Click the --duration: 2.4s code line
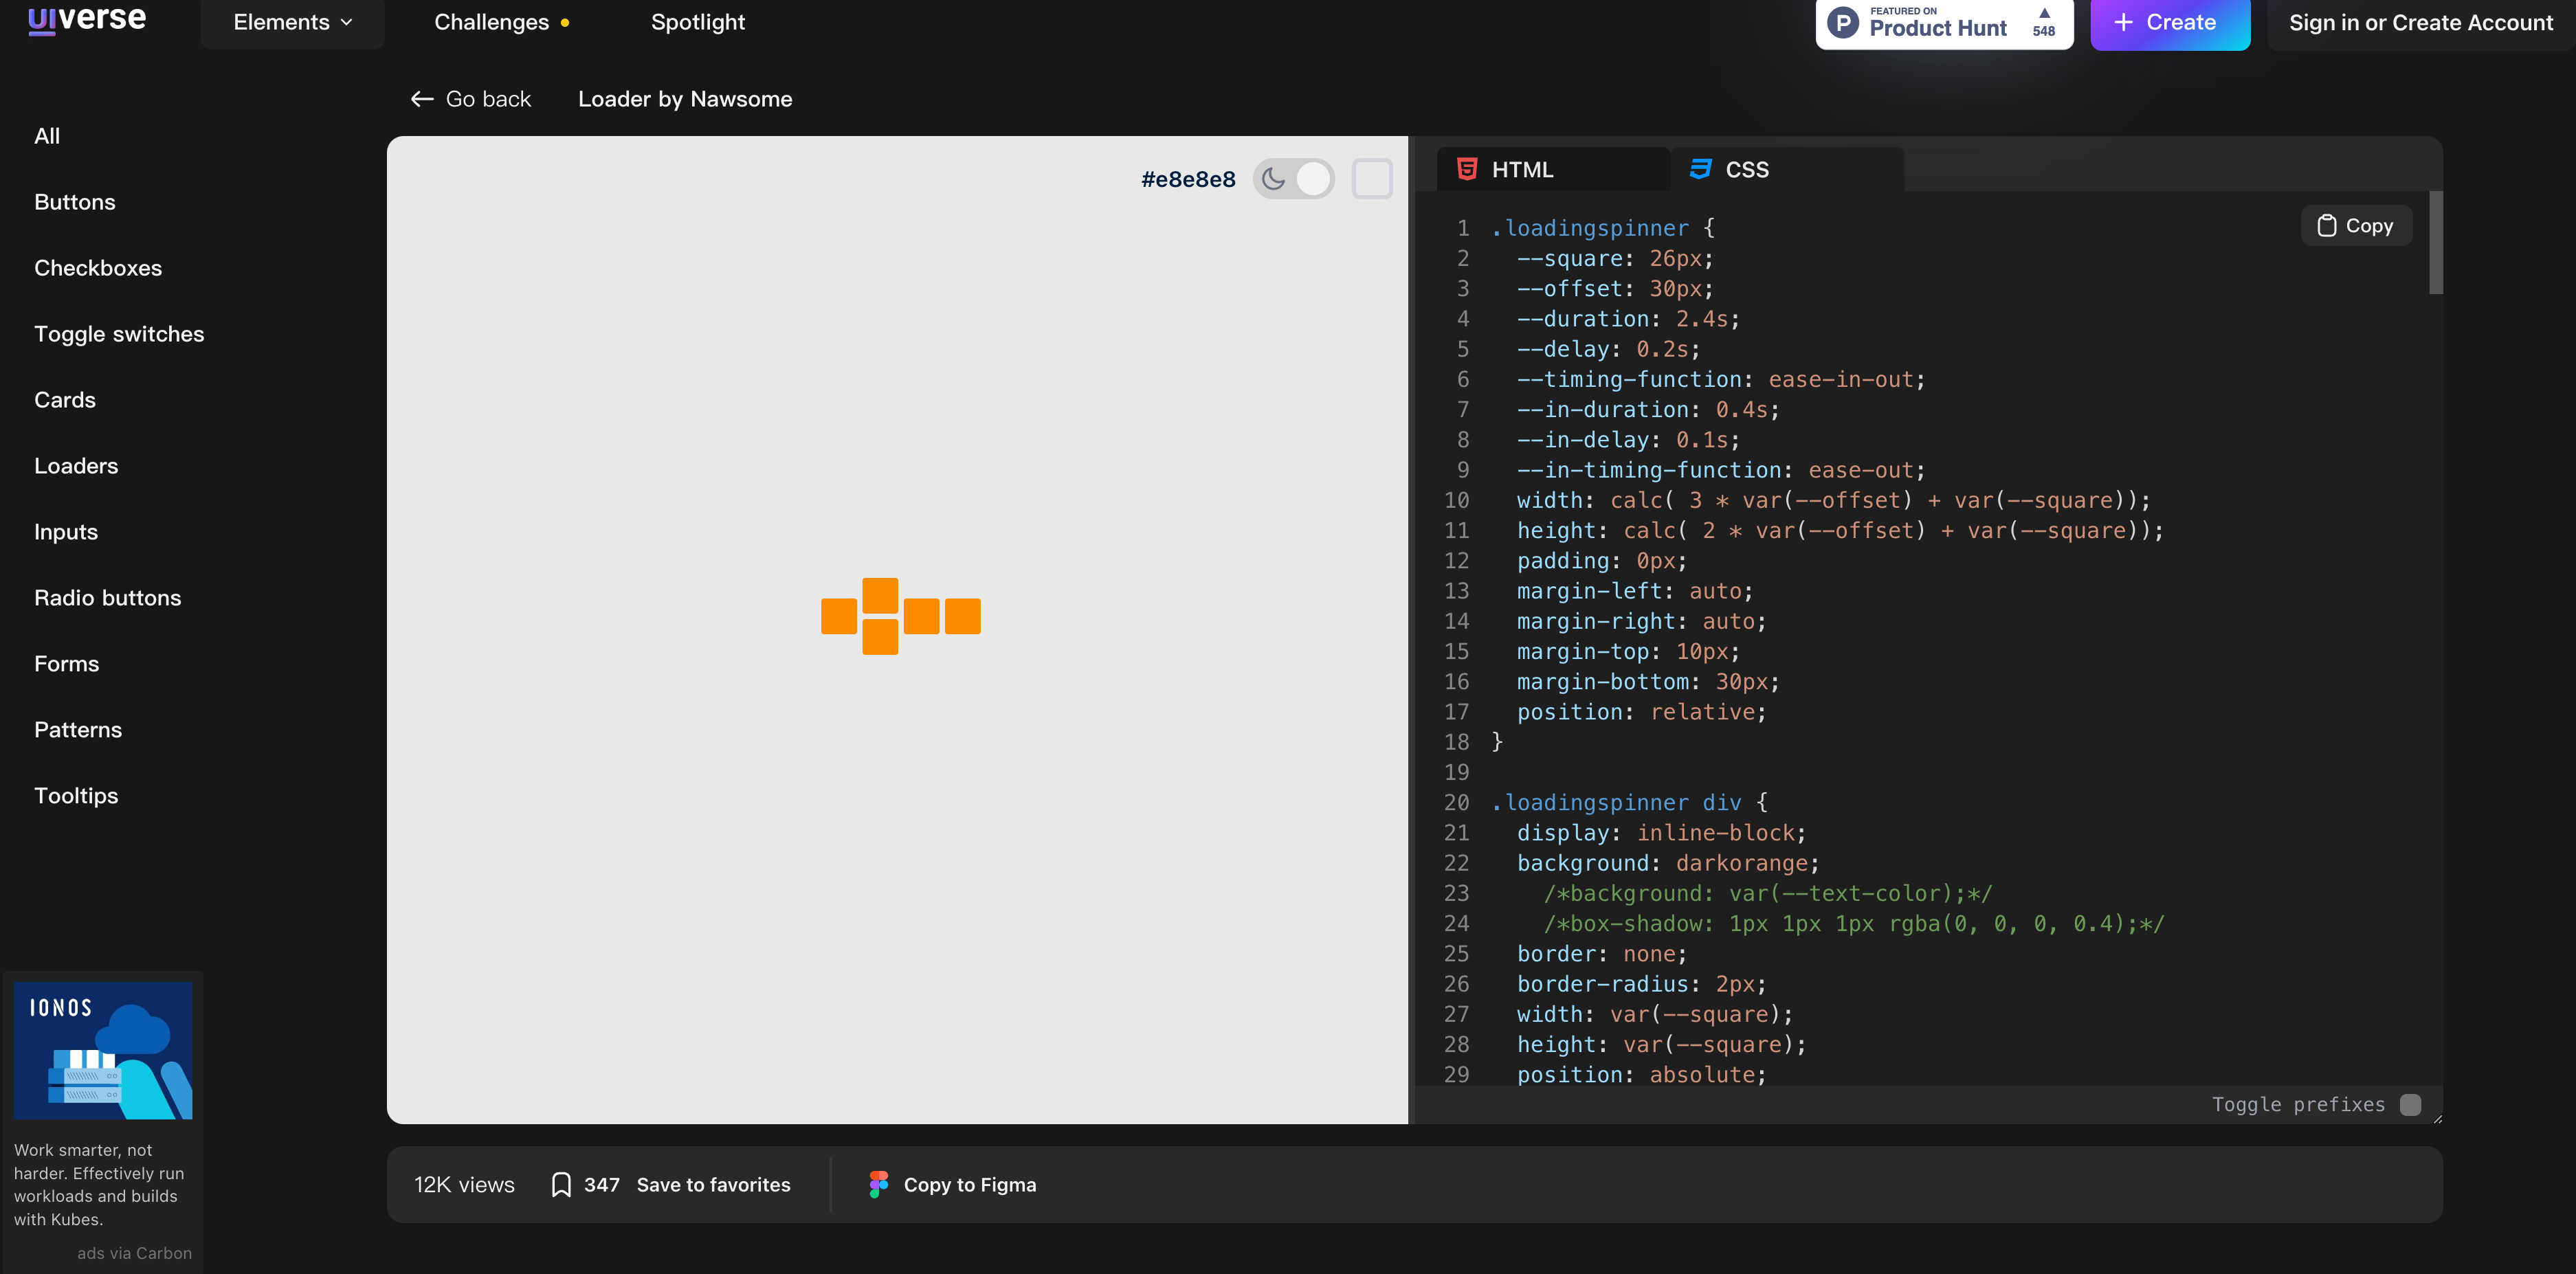Screen dimensions: 2576x1274 [x=1628, y=319]
